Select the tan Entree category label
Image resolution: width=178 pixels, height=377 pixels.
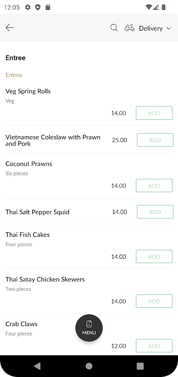tap(14, 75)
